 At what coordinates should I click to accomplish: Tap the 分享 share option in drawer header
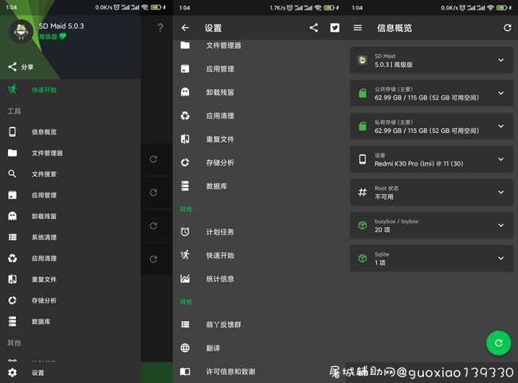pyautogui.click(x=21, y=67)
